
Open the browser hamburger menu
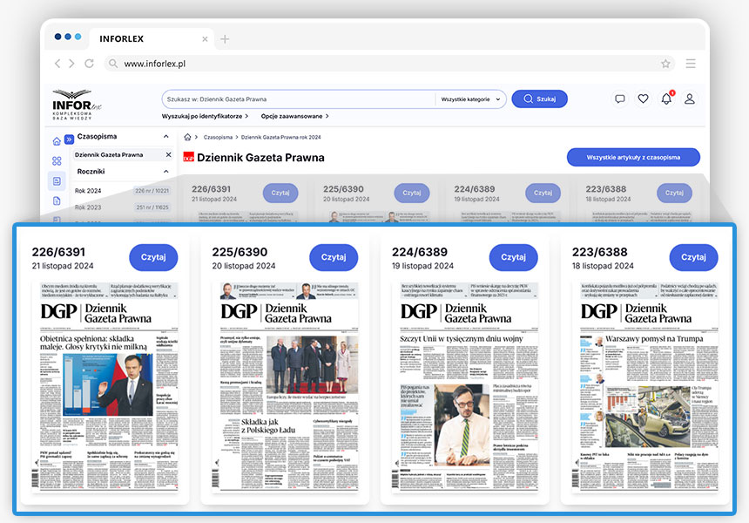tap(691, 64)
